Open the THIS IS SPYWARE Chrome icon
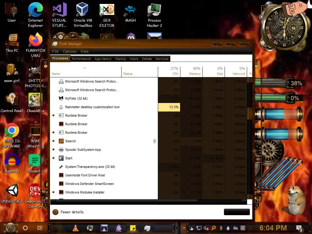The image size is (312, 234). (12, 136)
